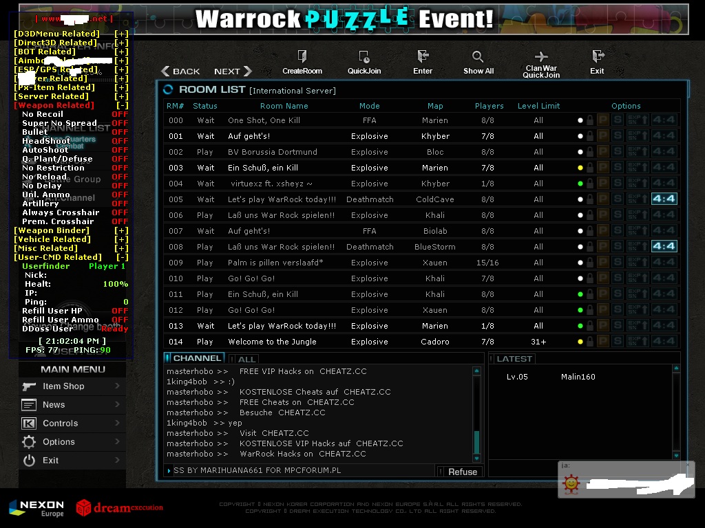Expand Weapon Binder section

click(x=121, y=230)
